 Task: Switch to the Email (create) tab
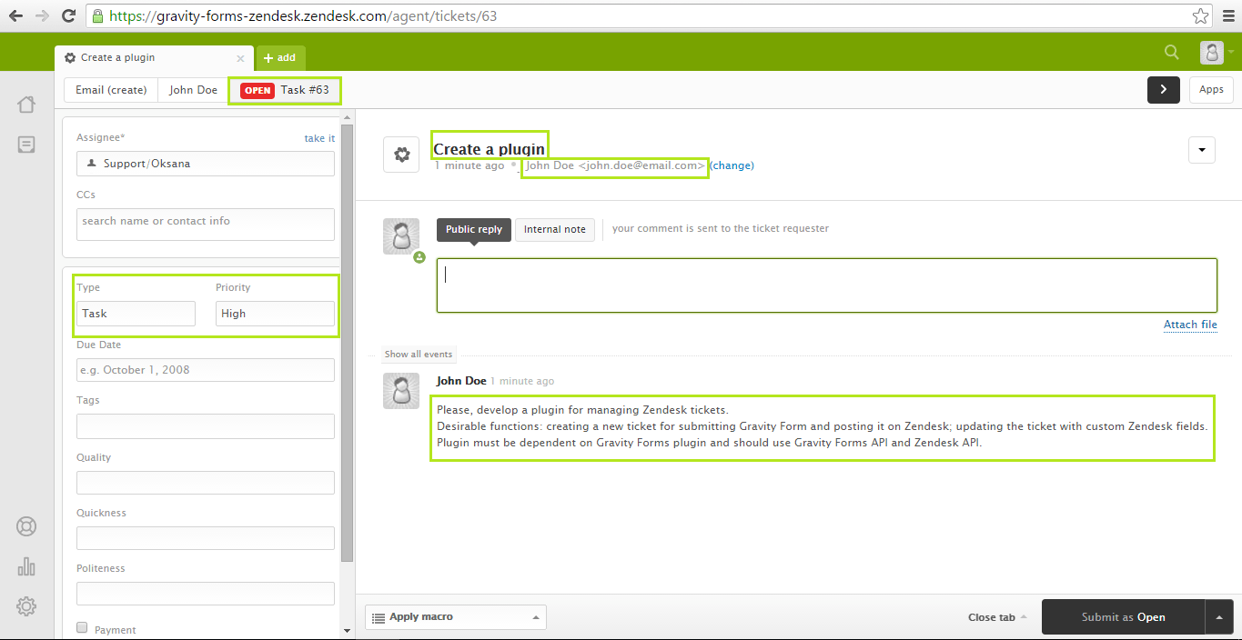[110, 89]
